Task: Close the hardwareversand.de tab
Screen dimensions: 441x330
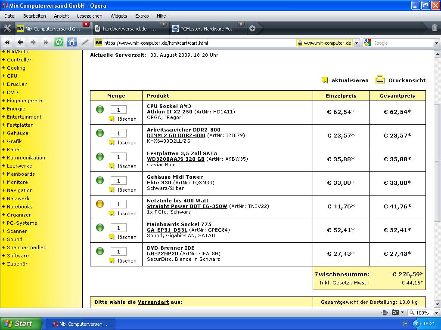Action: pos(164,24)
